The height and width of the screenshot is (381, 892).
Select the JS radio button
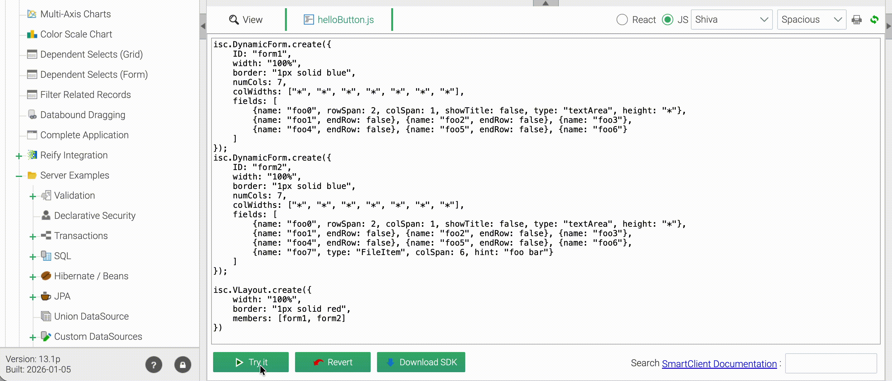pyautogui.click(x=667, y=20)
